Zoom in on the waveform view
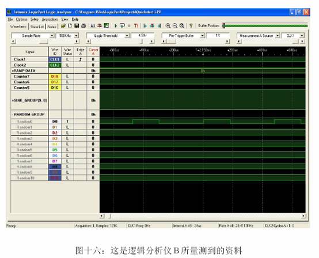The width and height of the screenshot is (319, 258). 168,26
